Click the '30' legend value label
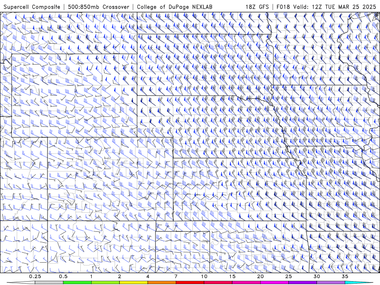380x285 pixels. (316, 276)
